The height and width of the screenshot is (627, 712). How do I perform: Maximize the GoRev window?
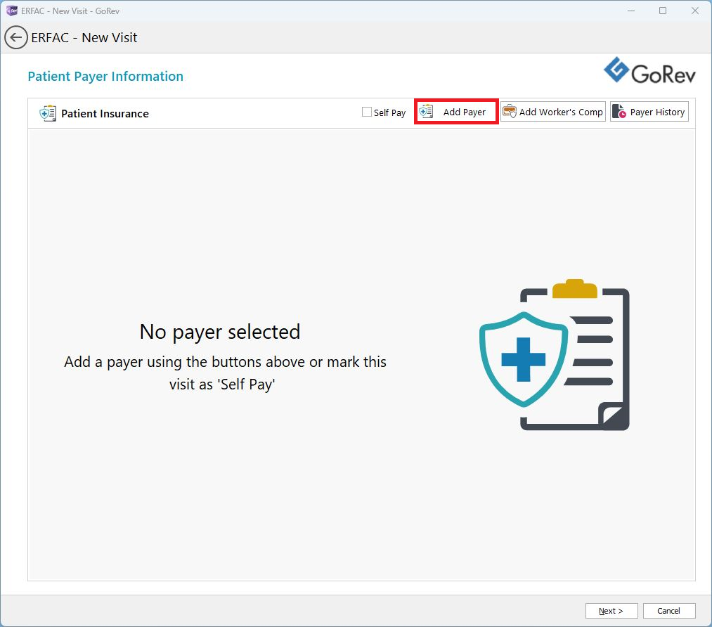point(663,11)
